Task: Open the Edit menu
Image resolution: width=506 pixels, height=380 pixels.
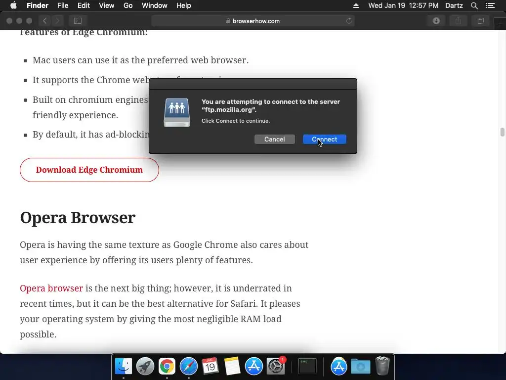Action: tap(84, 5)
